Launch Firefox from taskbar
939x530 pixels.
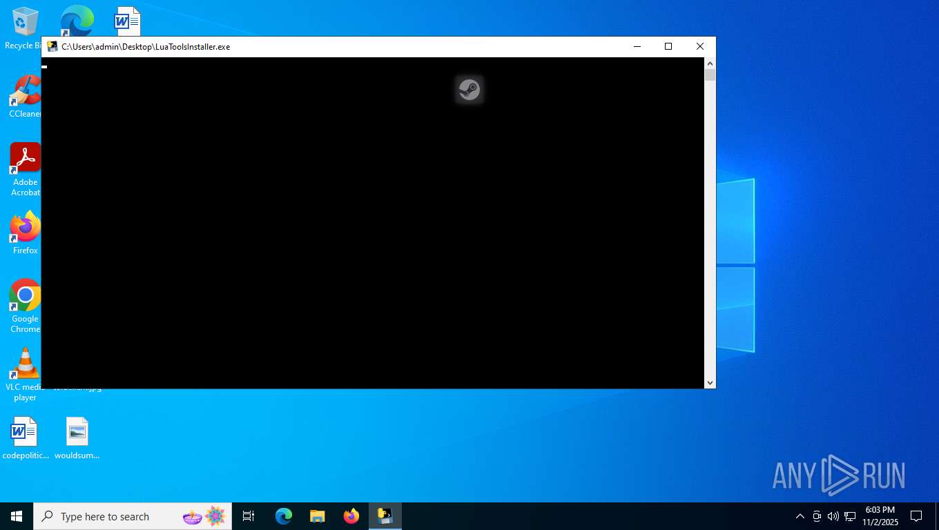point(351,516)
